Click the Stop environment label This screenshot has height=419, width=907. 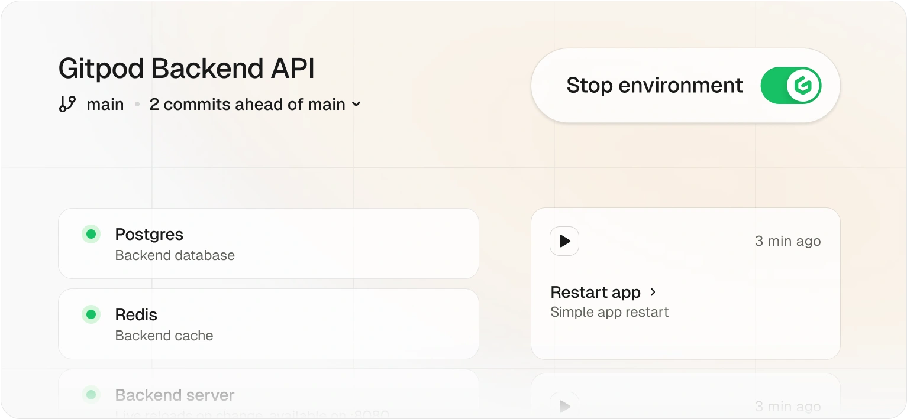tap(654, 86)
